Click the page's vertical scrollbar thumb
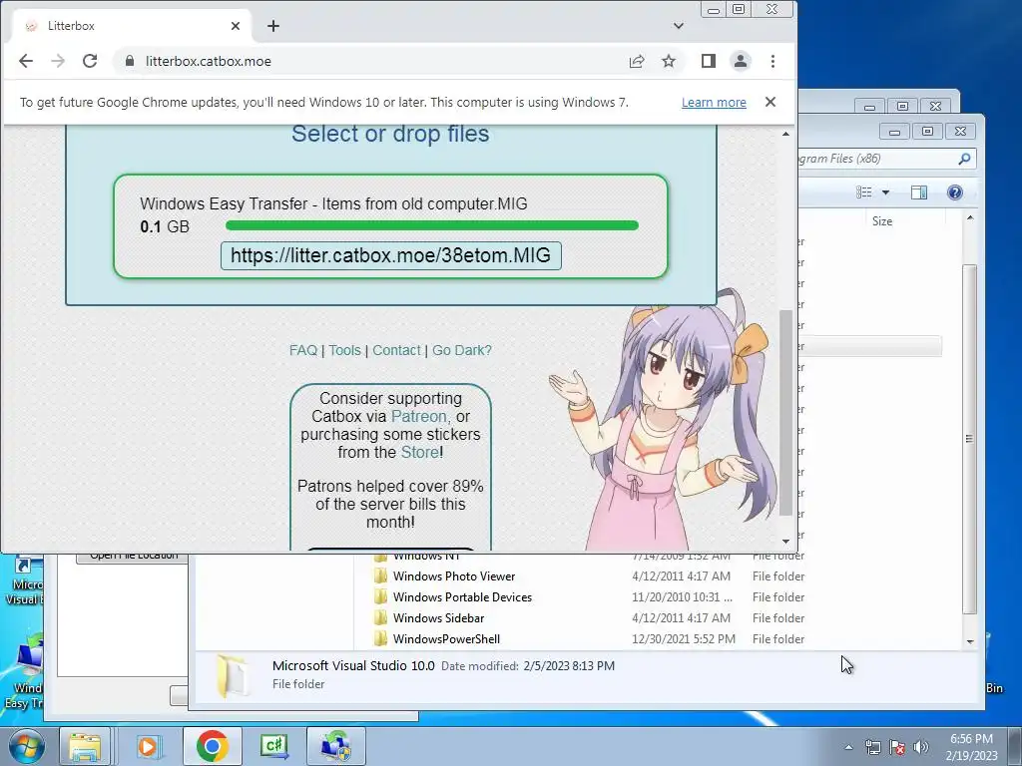Viewport: 1022px width, 766px height. point(786,413)
